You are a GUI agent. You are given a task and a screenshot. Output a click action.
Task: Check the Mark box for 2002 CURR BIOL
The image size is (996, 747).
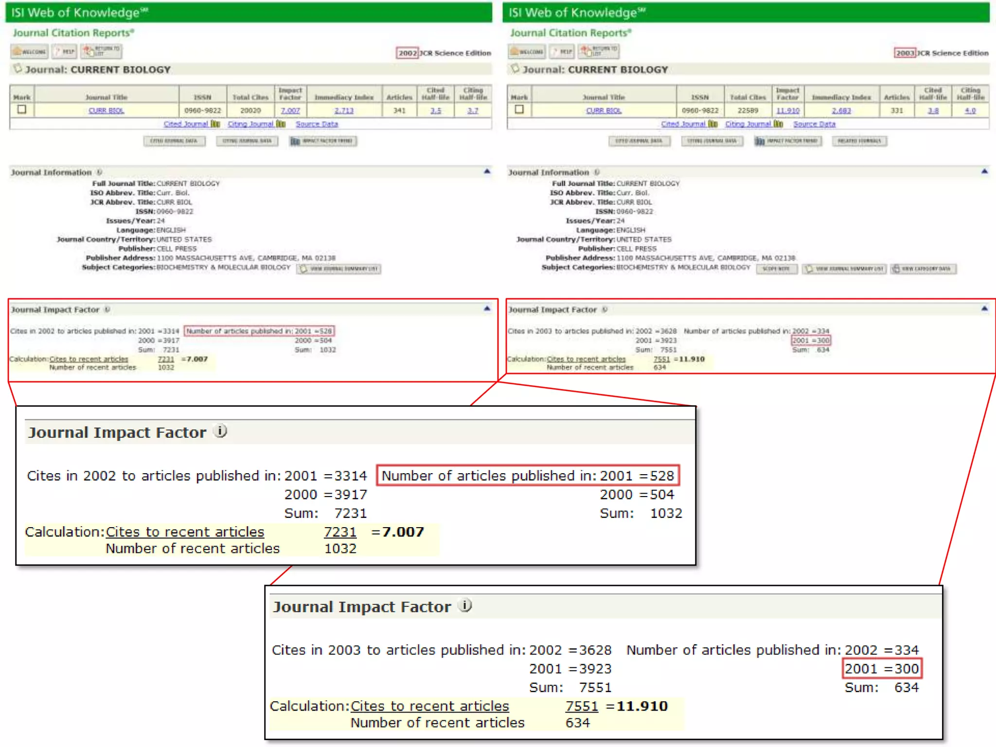point(22,110)
